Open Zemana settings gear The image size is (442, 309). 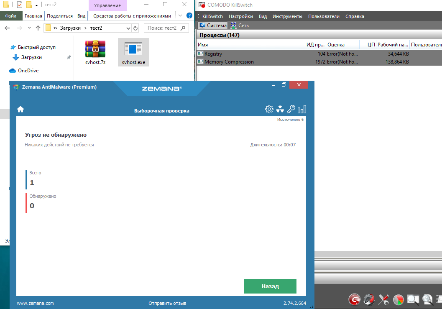(269, 109)
